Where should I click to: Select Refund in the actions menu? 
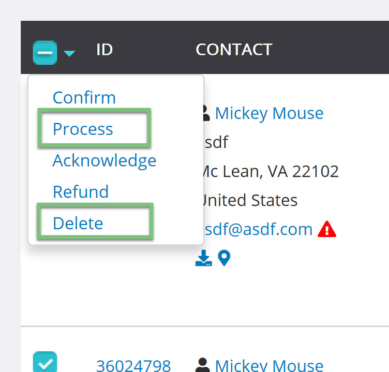tap(81, 192)
